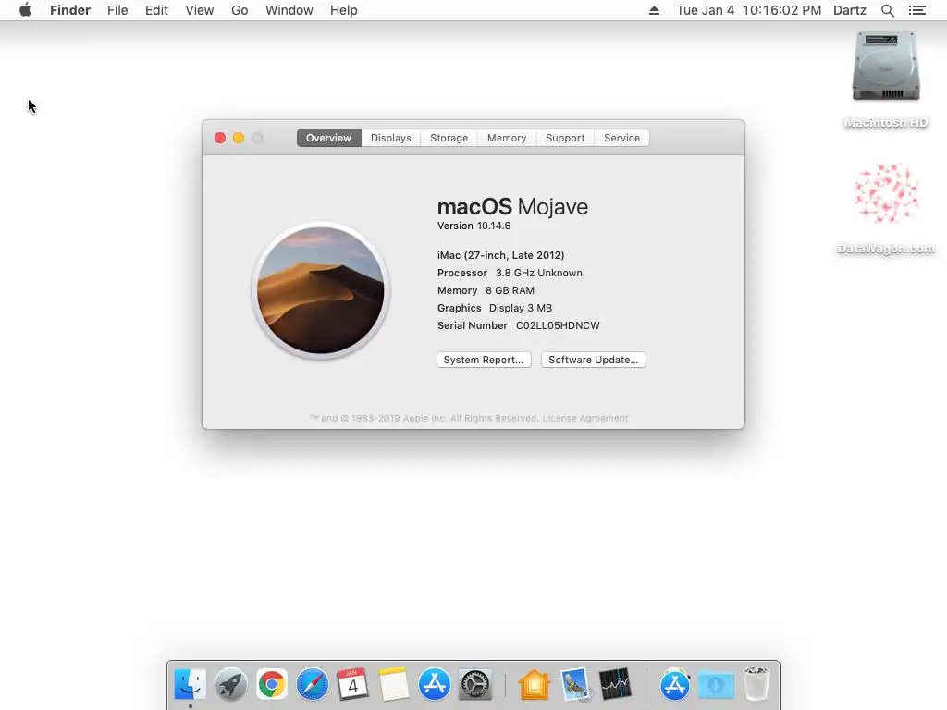Click the date and time in menu bar
This screenshot has width=947, height=710.
(749, 10)
